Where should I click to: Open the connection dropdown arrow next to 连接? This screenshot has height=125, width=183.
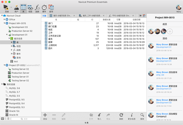pos(11,7)
